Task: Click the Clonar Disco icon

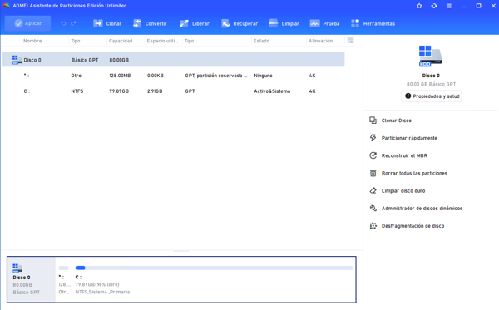Action: [x=373, y=121]
